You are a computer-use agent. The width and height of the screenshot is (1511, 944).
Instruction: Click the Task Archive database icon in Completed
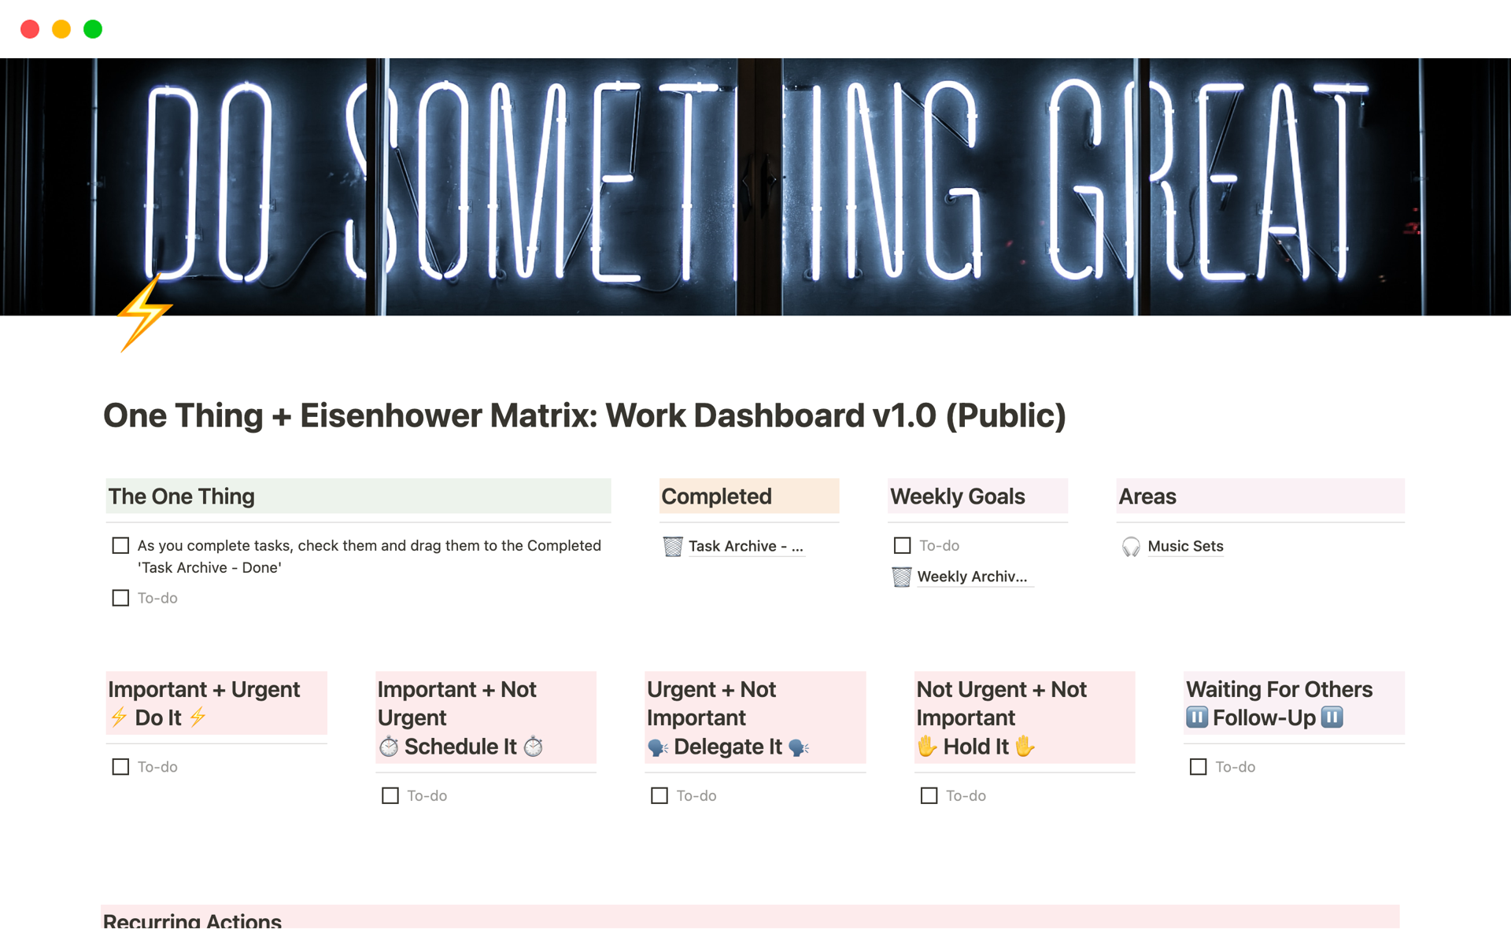point(674,545)
